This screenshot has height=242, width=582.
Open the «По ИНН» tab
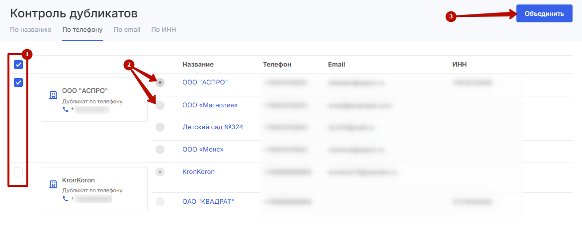[164, 30]
